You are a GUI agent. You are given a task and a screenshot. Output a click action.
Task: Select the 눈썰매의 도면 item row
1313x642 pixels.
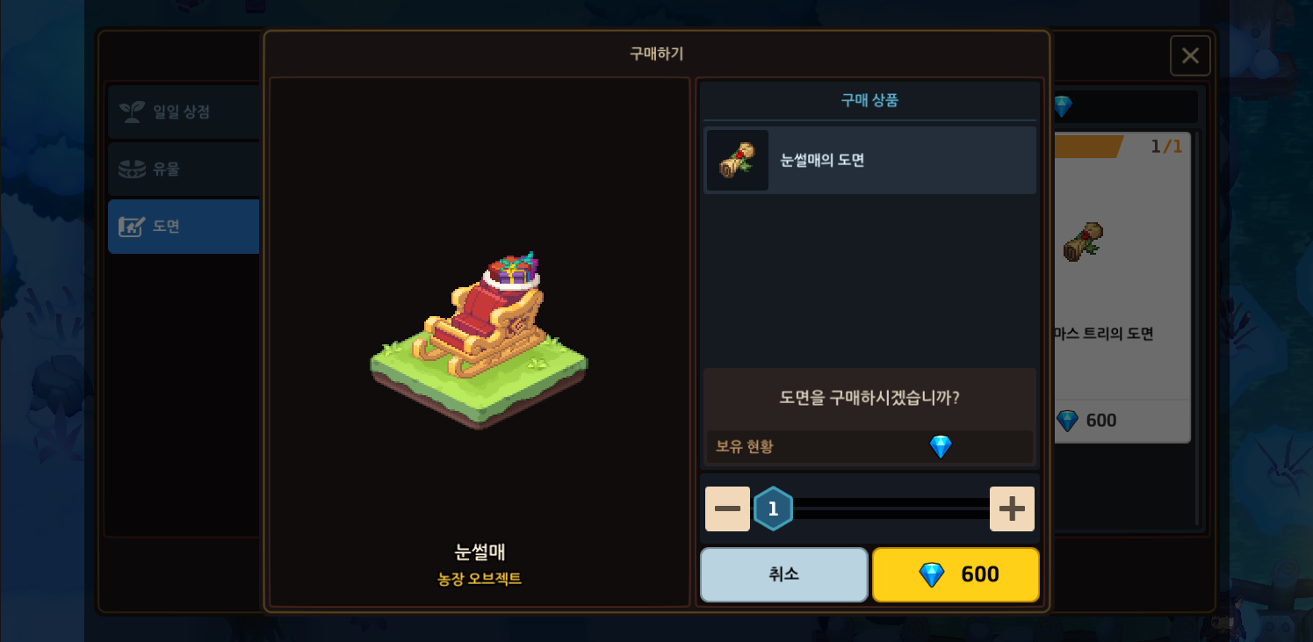click(x=869, y=160)
